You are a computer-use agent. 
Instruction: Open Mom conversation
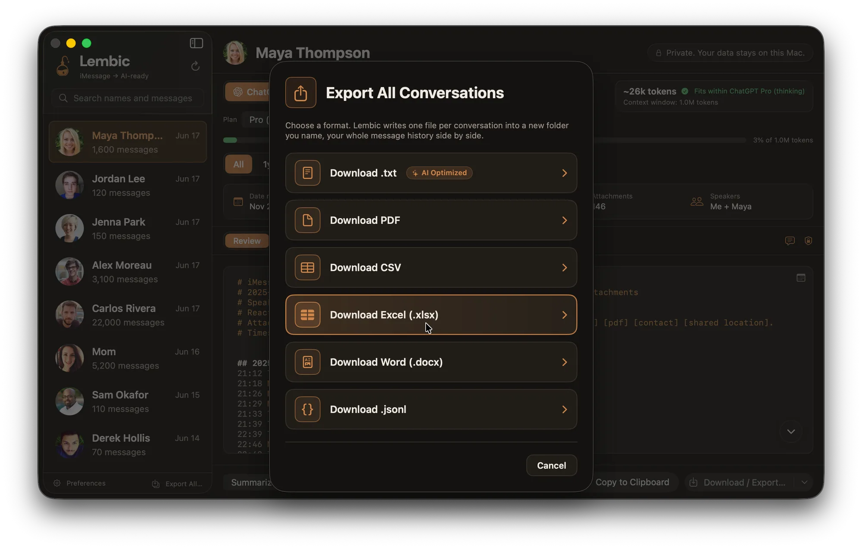click(128, 358)
